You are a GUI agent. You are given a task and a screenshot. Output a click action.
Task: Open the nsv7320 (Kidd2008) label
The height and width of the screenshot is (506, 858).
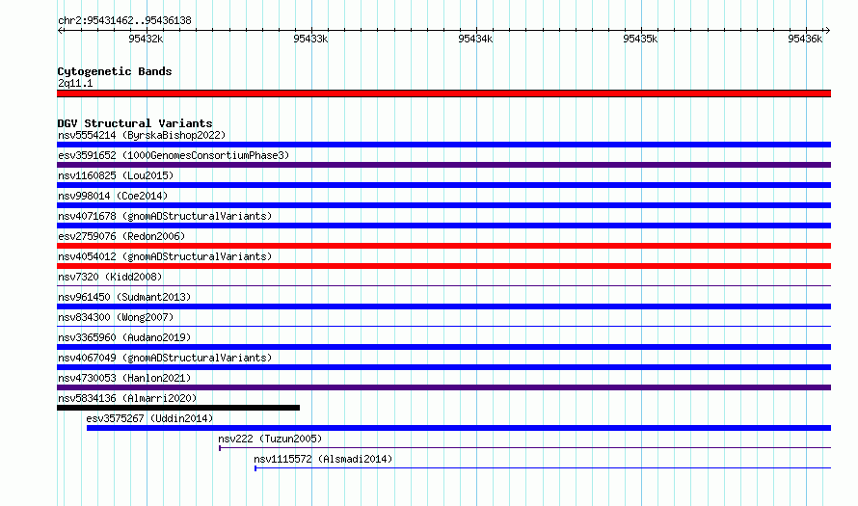(x=110, y=277)
